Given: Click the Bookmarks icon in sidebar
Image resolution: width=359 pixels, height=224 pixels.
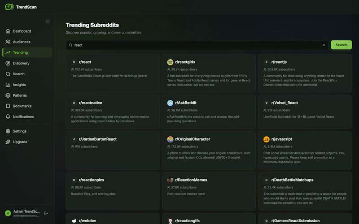Looking at the screenshot, I should coord(8,106).
